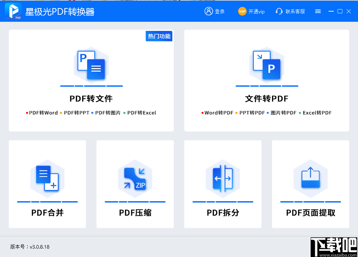
Task: Click the 热门功能 hot features tag
Action: coord(159,36)
